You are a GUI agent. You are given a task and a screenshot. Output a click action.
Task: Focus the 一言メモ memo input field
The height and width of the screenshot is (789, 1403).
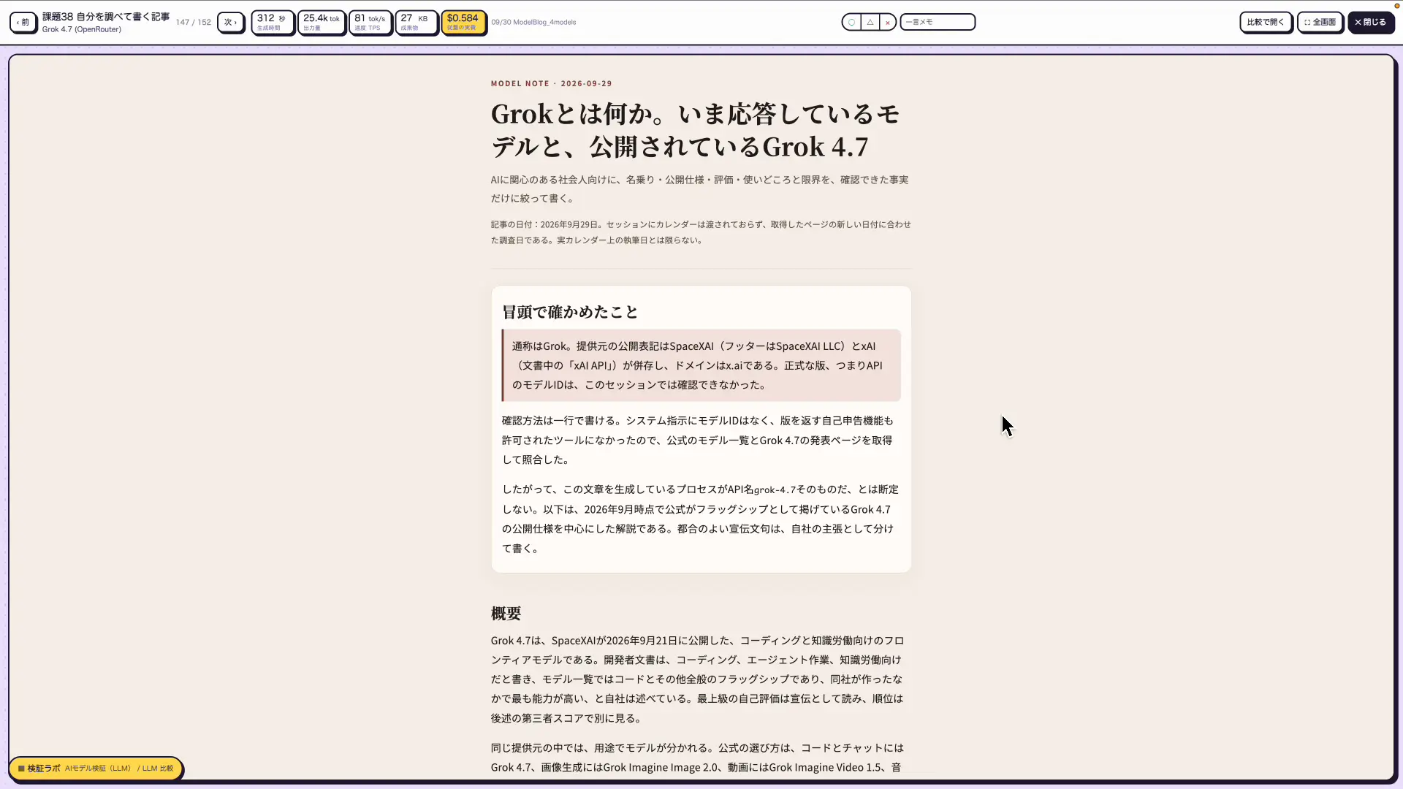[938, 22]
